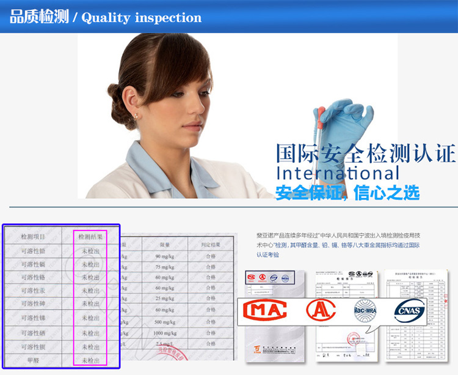
Task: Click the '检测结果' column header
Action: [90, 237]
